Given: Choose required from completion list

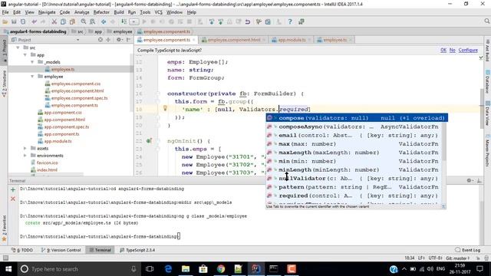Looking at the screenshot, I should click(354, 195).
